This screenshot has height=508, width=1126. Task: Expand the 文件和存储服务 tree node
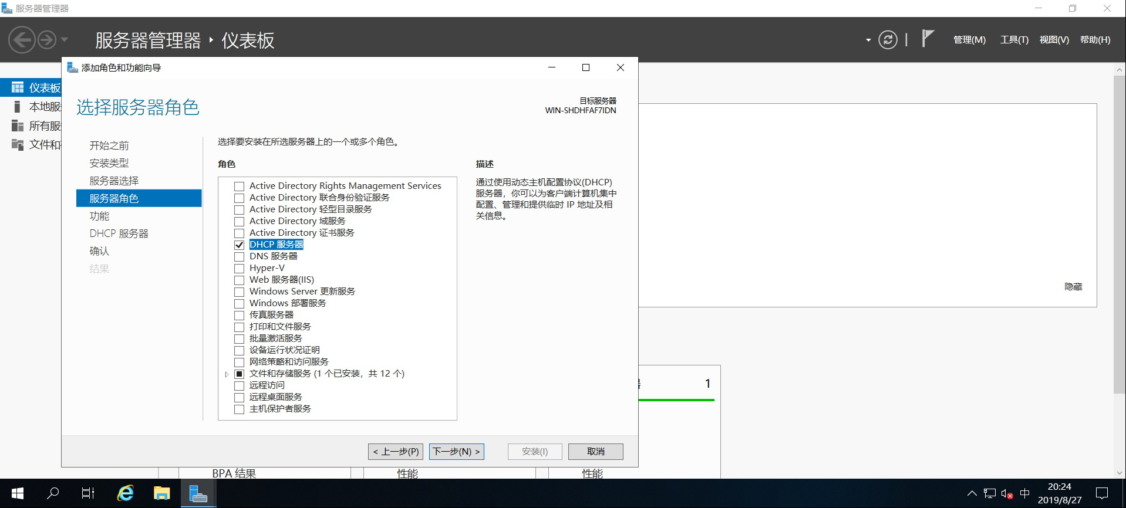click(227, 374)
